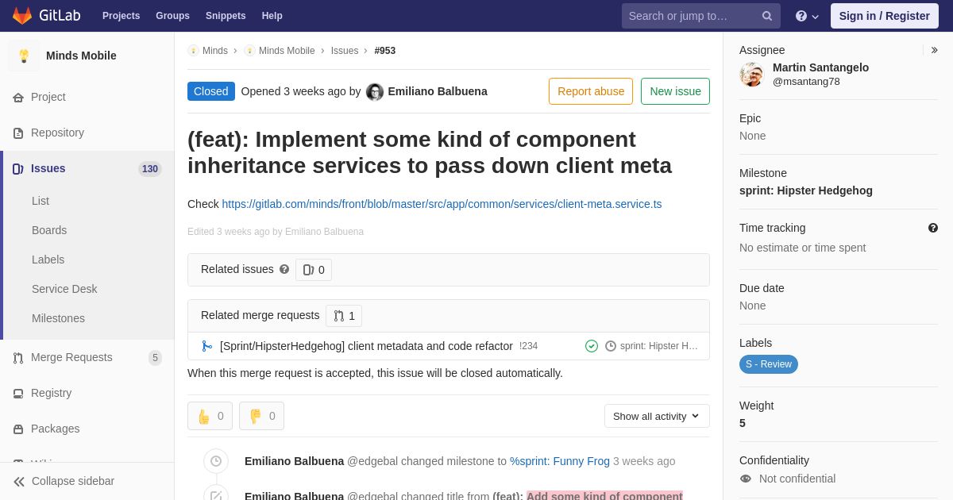Click the Project home icon
The image size is (953, 500).
pos(18,98)
